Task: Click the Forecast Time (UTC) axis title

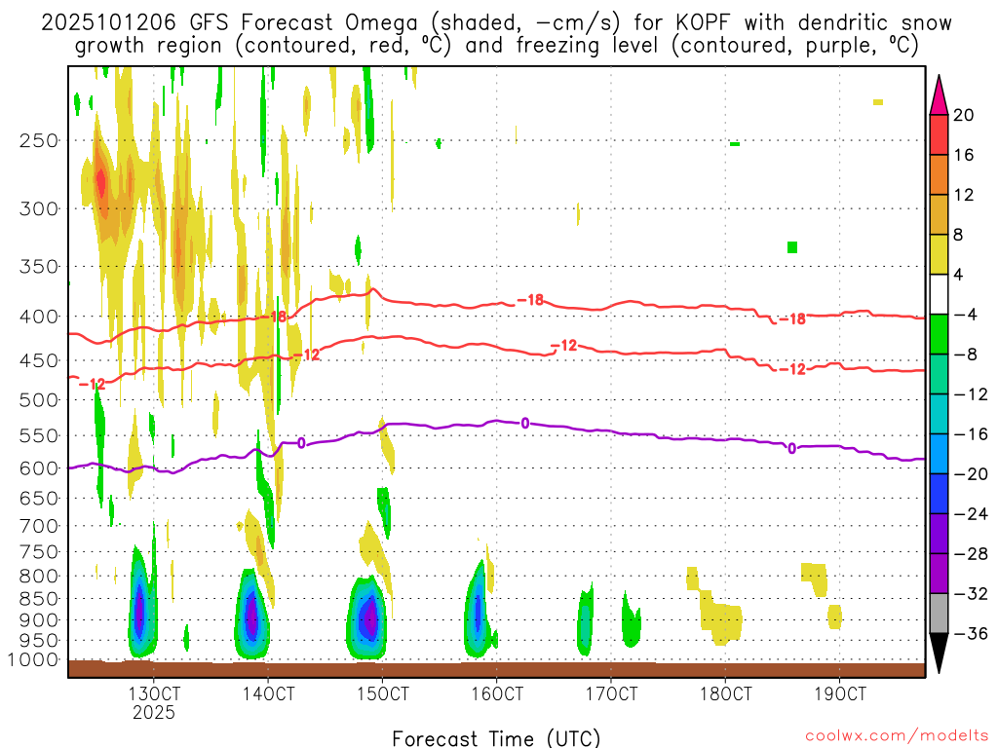Action: click(496, 737)
